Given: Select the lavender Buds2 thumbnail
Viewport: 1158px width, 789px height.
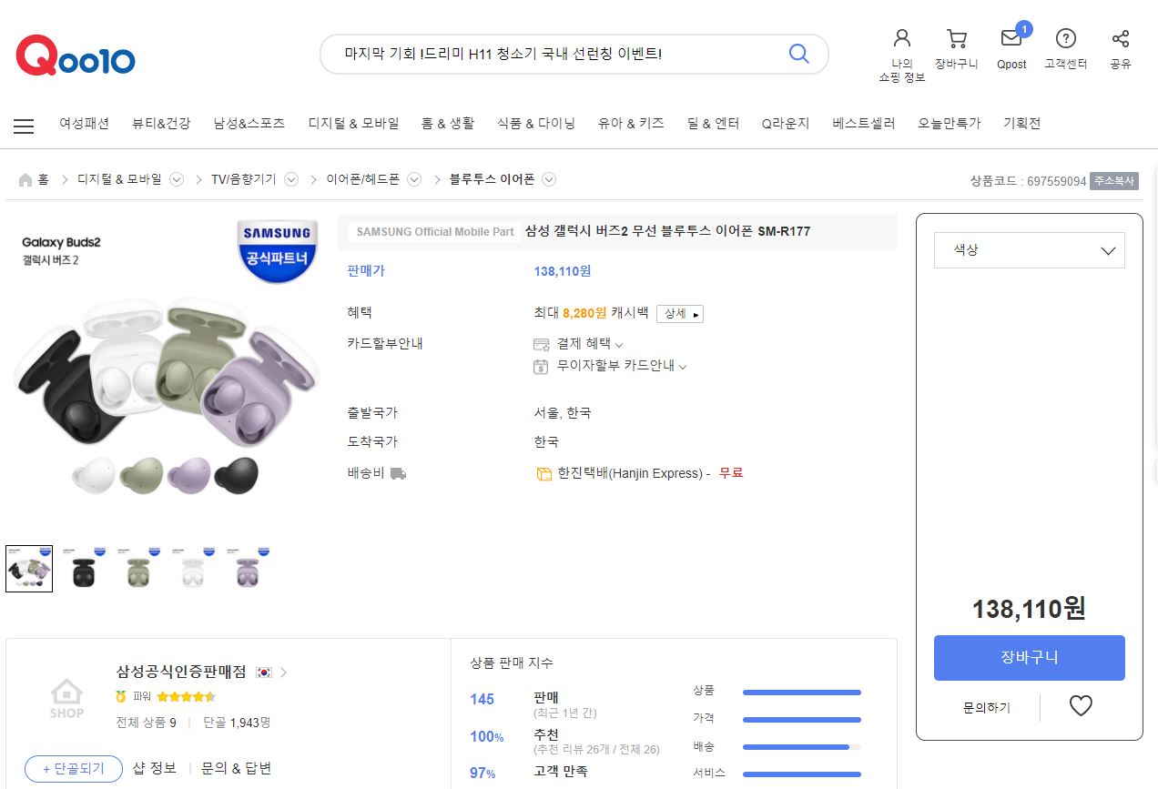Looking at the screenshot, I should coord(248,569).
